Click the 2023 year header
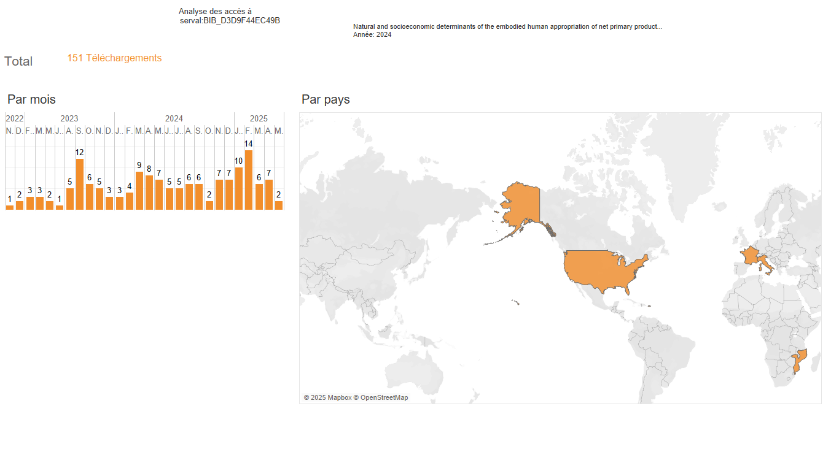Viewport: 839px width, 471px height. coord(69,118)
